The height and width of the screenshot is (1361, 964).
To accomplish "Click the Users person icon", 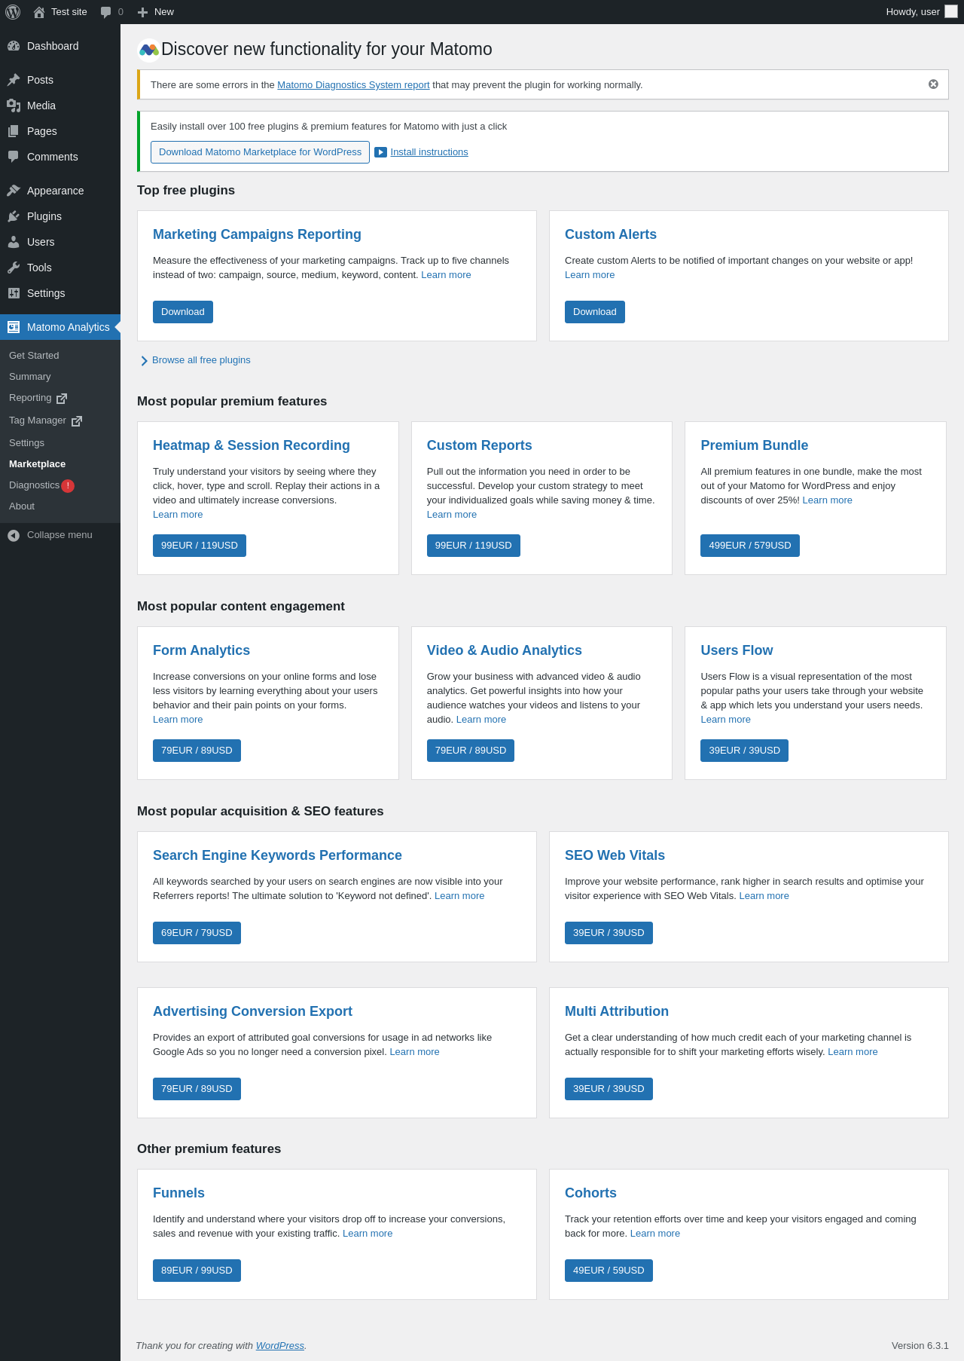I will pos(14,242).
